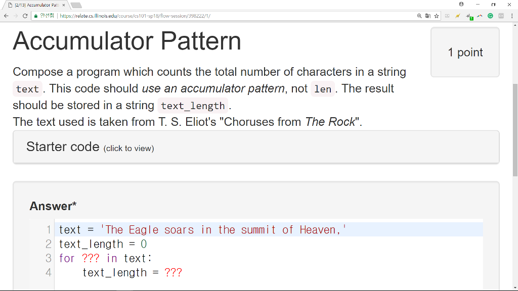Restore down the Chrome window
Image resolution: width=518 pixels, height=291 pixels.
[494, 4]
